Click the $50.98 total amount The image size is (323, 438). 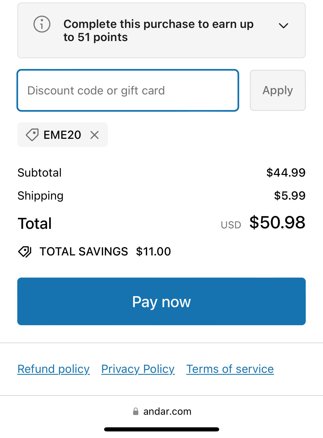(x=277, y=222)
